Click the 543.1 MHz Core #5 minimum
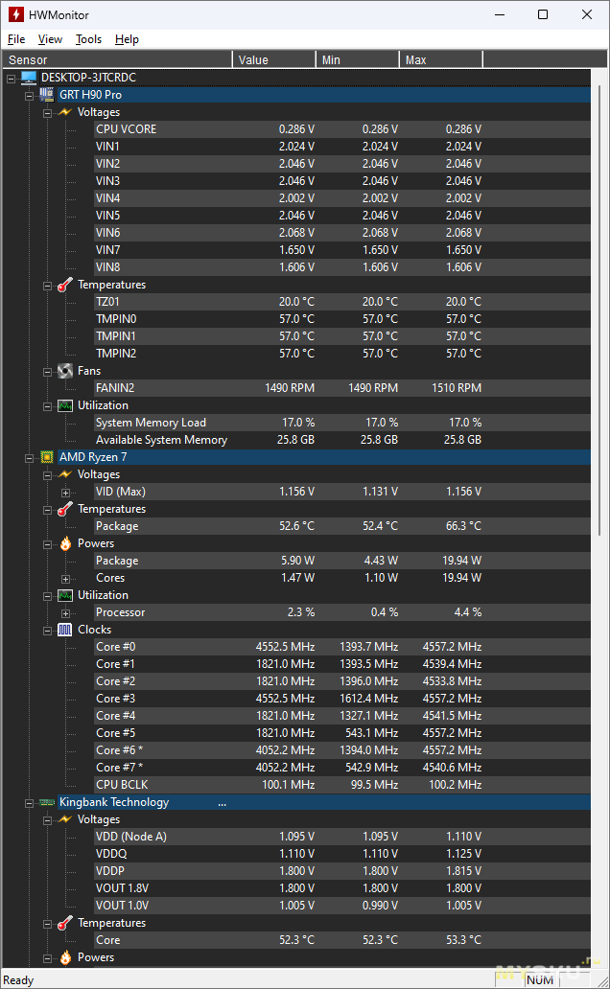 pos(372,733)
